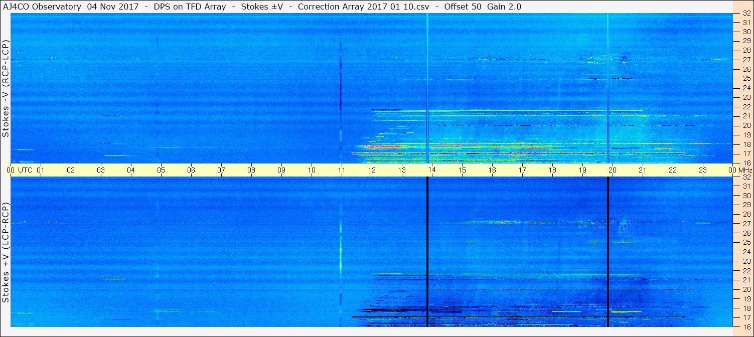The width and height of the screenshot is (754, 337).
Task: Click "DPS on TFD Array" in the header
Action: pyautogui.click(x=189, y=7)
